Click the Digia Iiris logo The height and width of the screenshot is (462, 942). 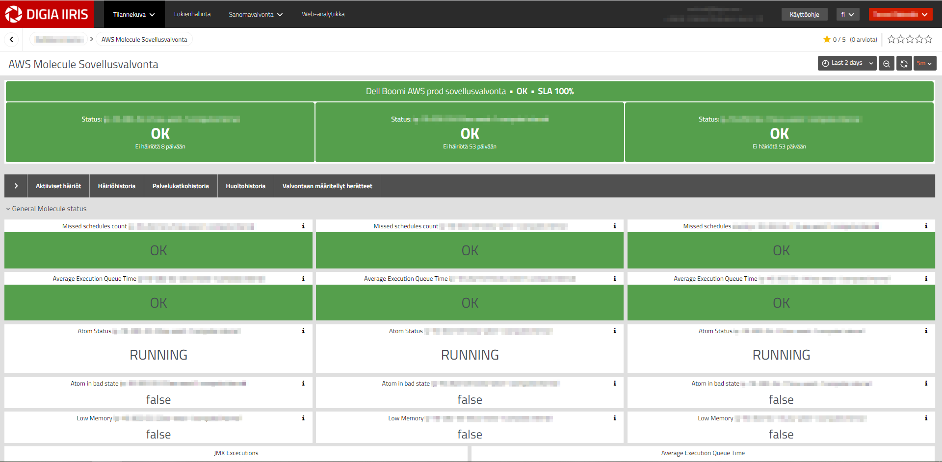tap(47, 14)
